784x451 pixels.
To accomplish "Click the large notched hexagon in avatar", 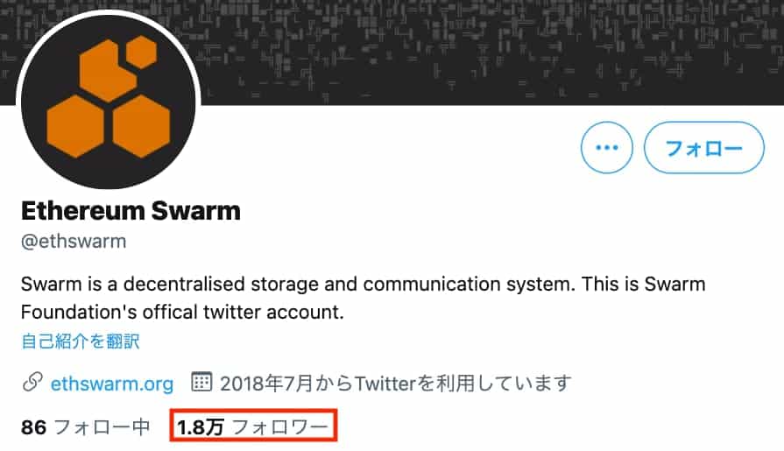I will pos(106,72).
